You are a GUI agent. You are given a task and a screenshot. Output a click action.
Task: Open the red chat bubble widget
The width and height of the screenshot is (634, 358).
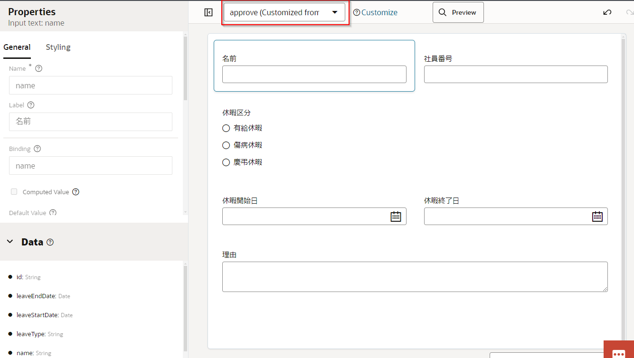tap(618, 352)
